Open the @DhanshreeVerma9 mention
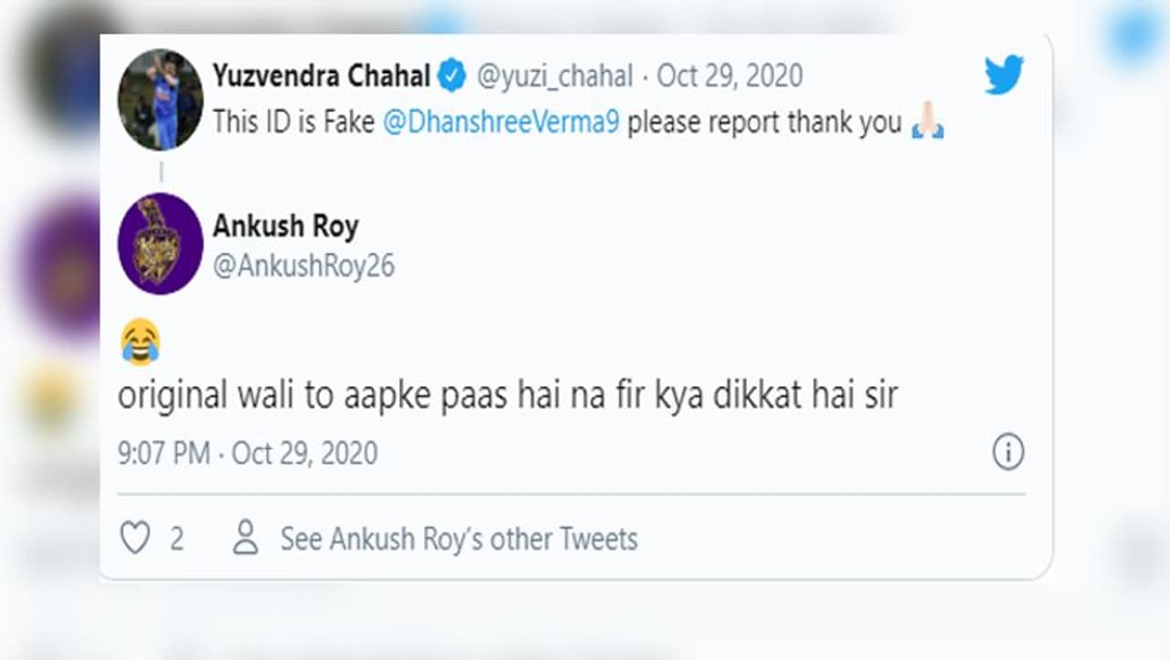1170x660 pixels. 501,122
